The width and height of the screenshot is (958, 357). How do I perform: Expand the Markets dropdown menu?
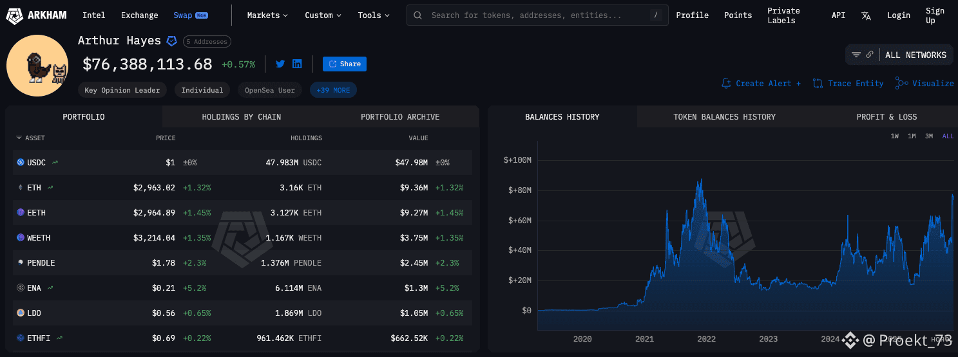coord(267,15)
